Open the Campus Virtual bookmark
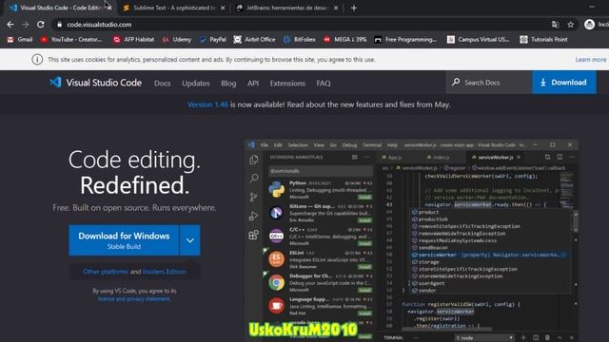Screen dimensions: 609x342 click(x=478, y=40)
